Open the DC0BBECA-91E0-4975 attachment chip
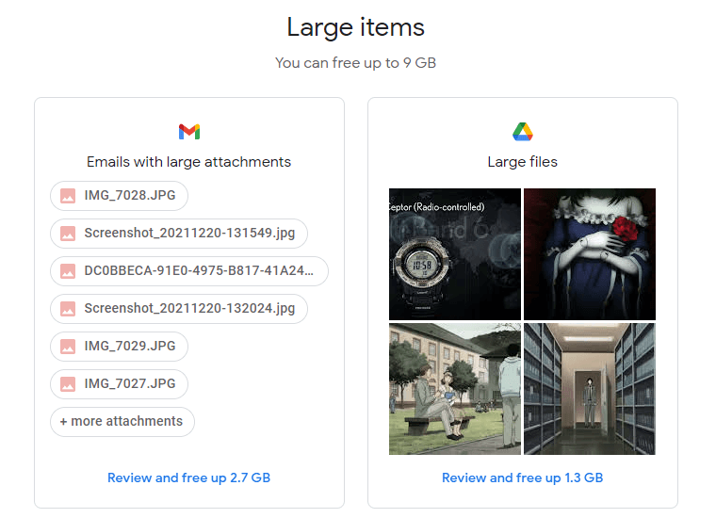This screenshot has width=716, height=518. point(189,271)
